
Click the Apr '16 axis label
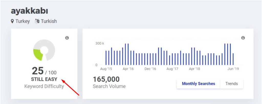[x=128, y=69]
